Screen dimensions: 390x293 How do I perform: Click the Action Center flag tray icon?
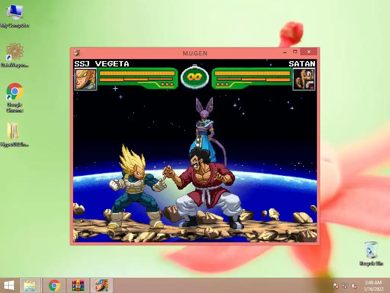(336, 286)
